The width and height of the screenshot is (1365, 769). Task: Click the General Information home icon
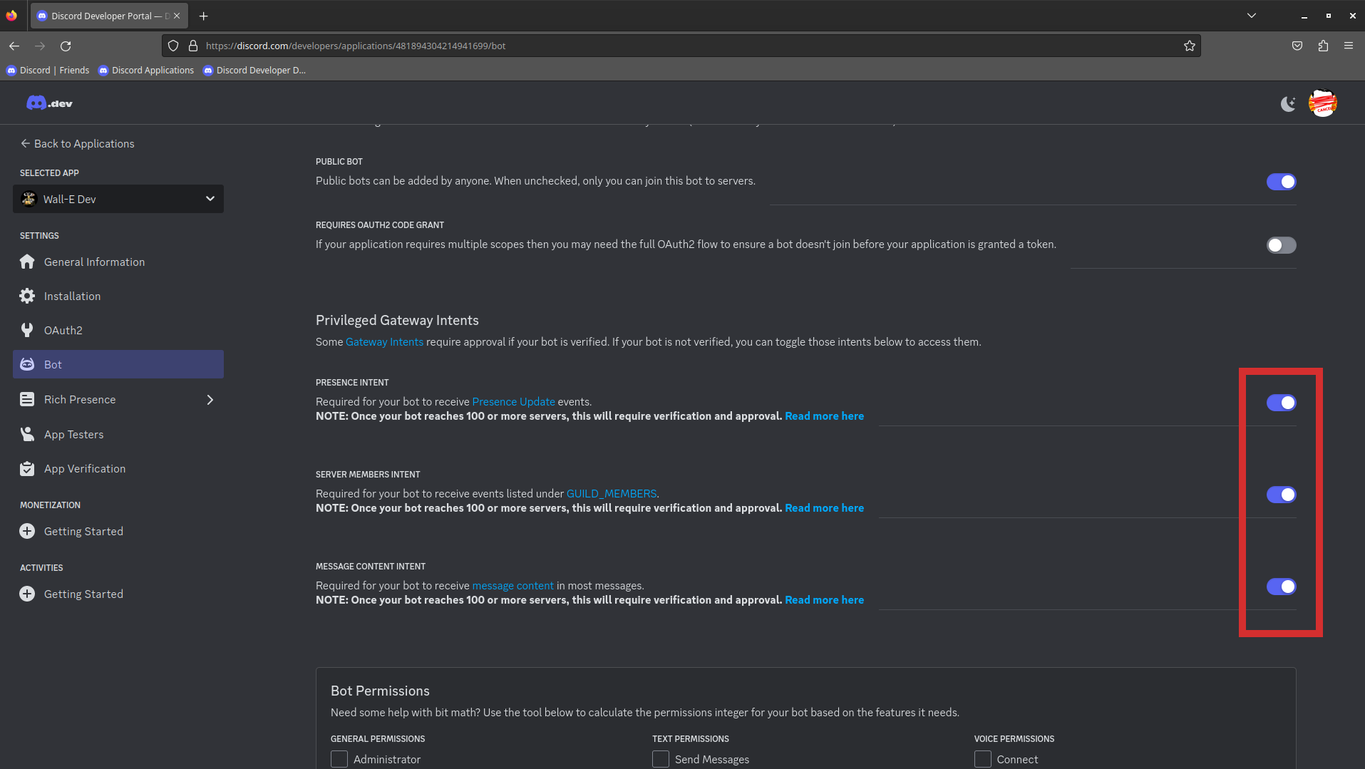coord(27,262)
